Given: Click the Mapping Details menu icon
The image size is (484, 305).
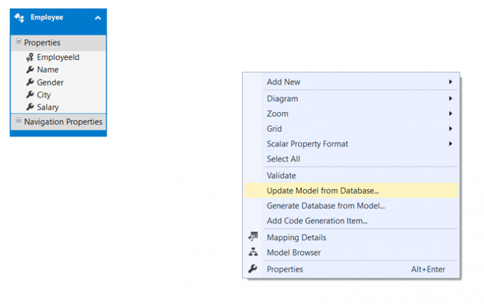Looking at the screenshot, I should point(253,237).
